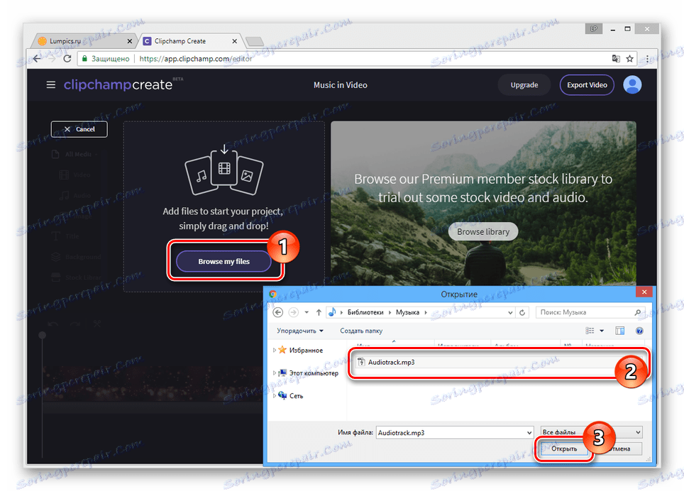
Task: Reload the Clipchamp page
Action: [x=67, y=58]
